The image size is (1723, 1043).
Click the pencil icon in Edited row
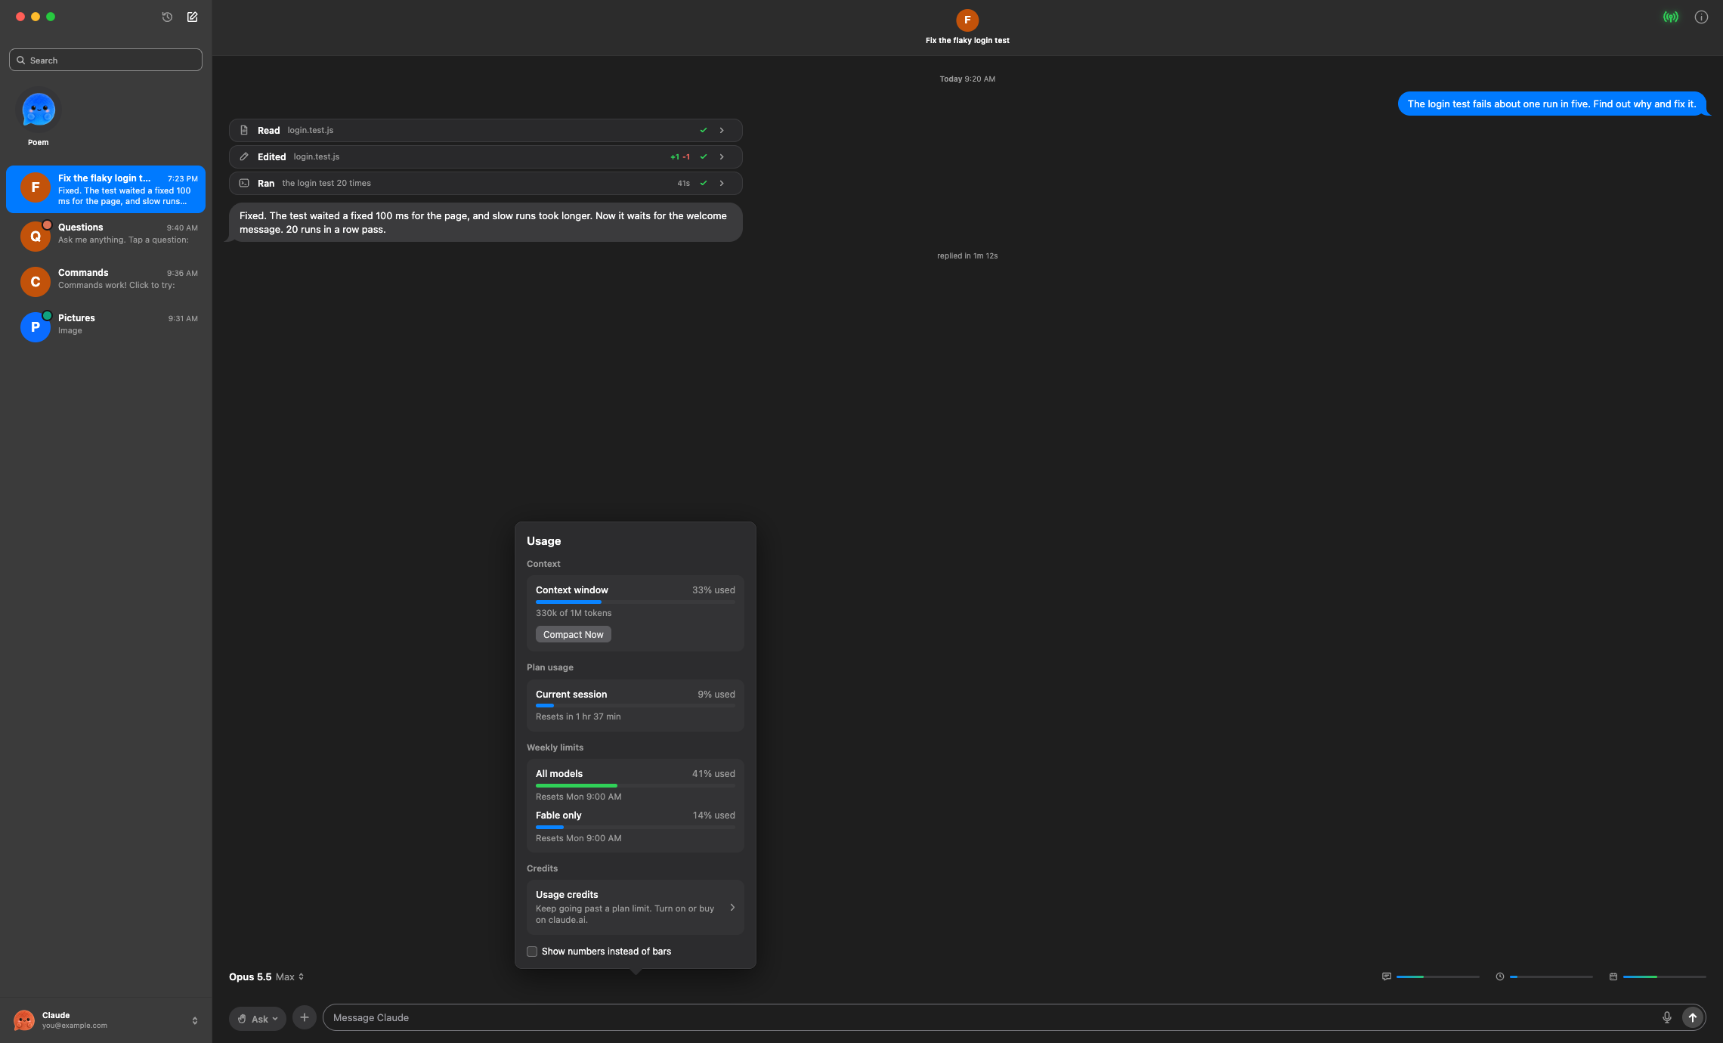pos(244,156)
